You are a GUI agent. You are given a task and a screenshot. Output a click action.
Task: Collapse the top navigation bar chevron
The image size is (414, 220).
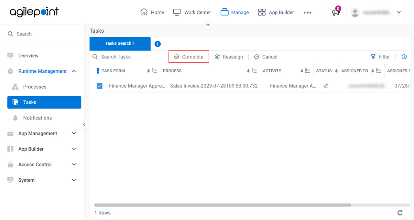[x=208, y=25]
